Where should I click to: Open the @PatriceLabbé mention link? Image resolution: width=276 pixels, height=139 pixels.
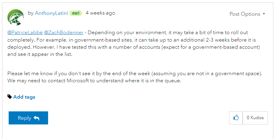pos(25,32)
